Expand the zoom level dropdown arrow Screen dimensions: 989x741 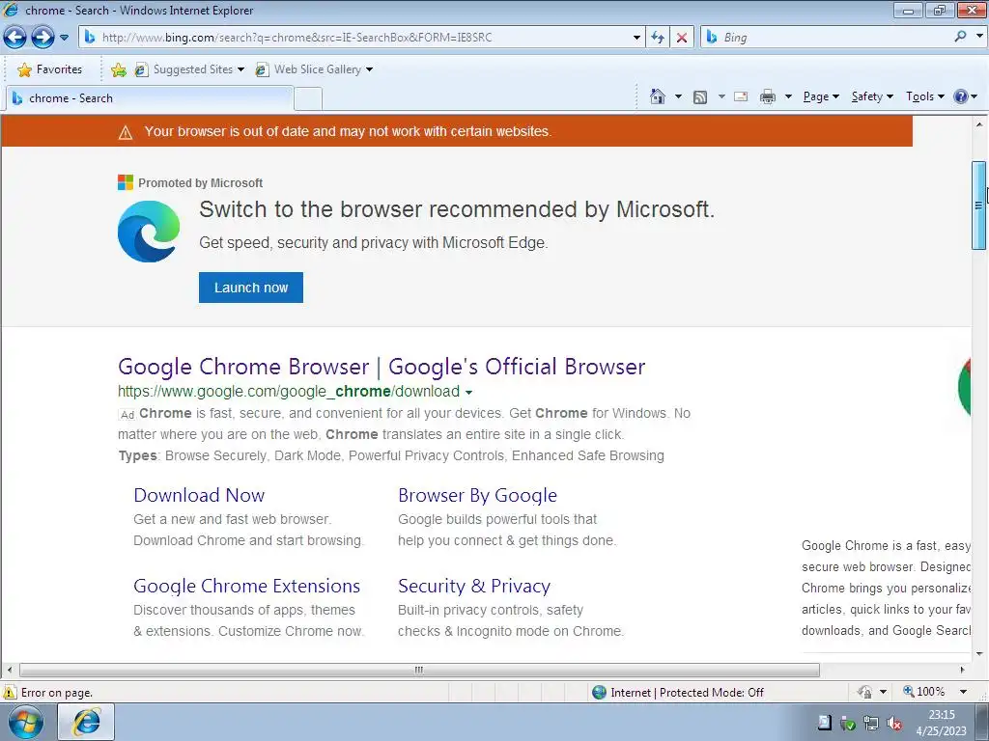[963, 692]
